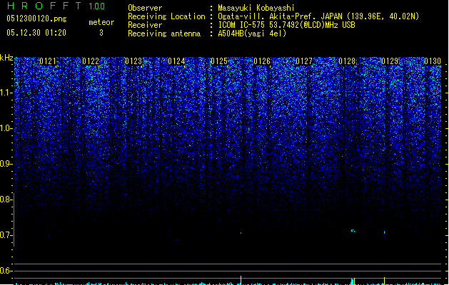Screen dimensions: 449x285
Task: Click observer name Masayuki Kobayashi
Action: [x=256, y=8]
